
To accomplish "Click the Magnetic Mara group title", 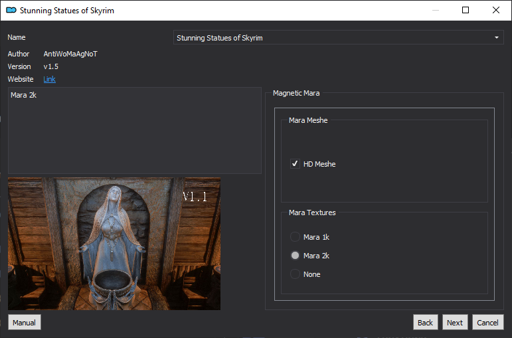I will (296, 93).
